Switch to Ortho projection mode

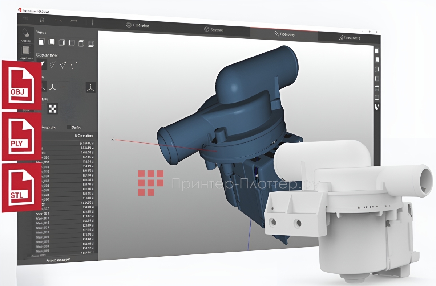(69, 127)
